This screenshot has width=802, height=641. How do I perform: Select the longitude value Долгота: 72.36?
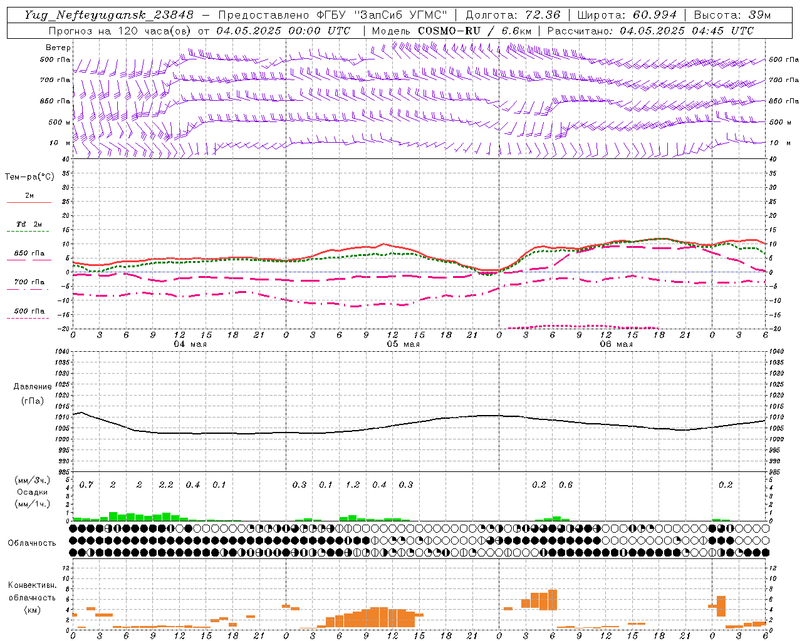point(513,15)
